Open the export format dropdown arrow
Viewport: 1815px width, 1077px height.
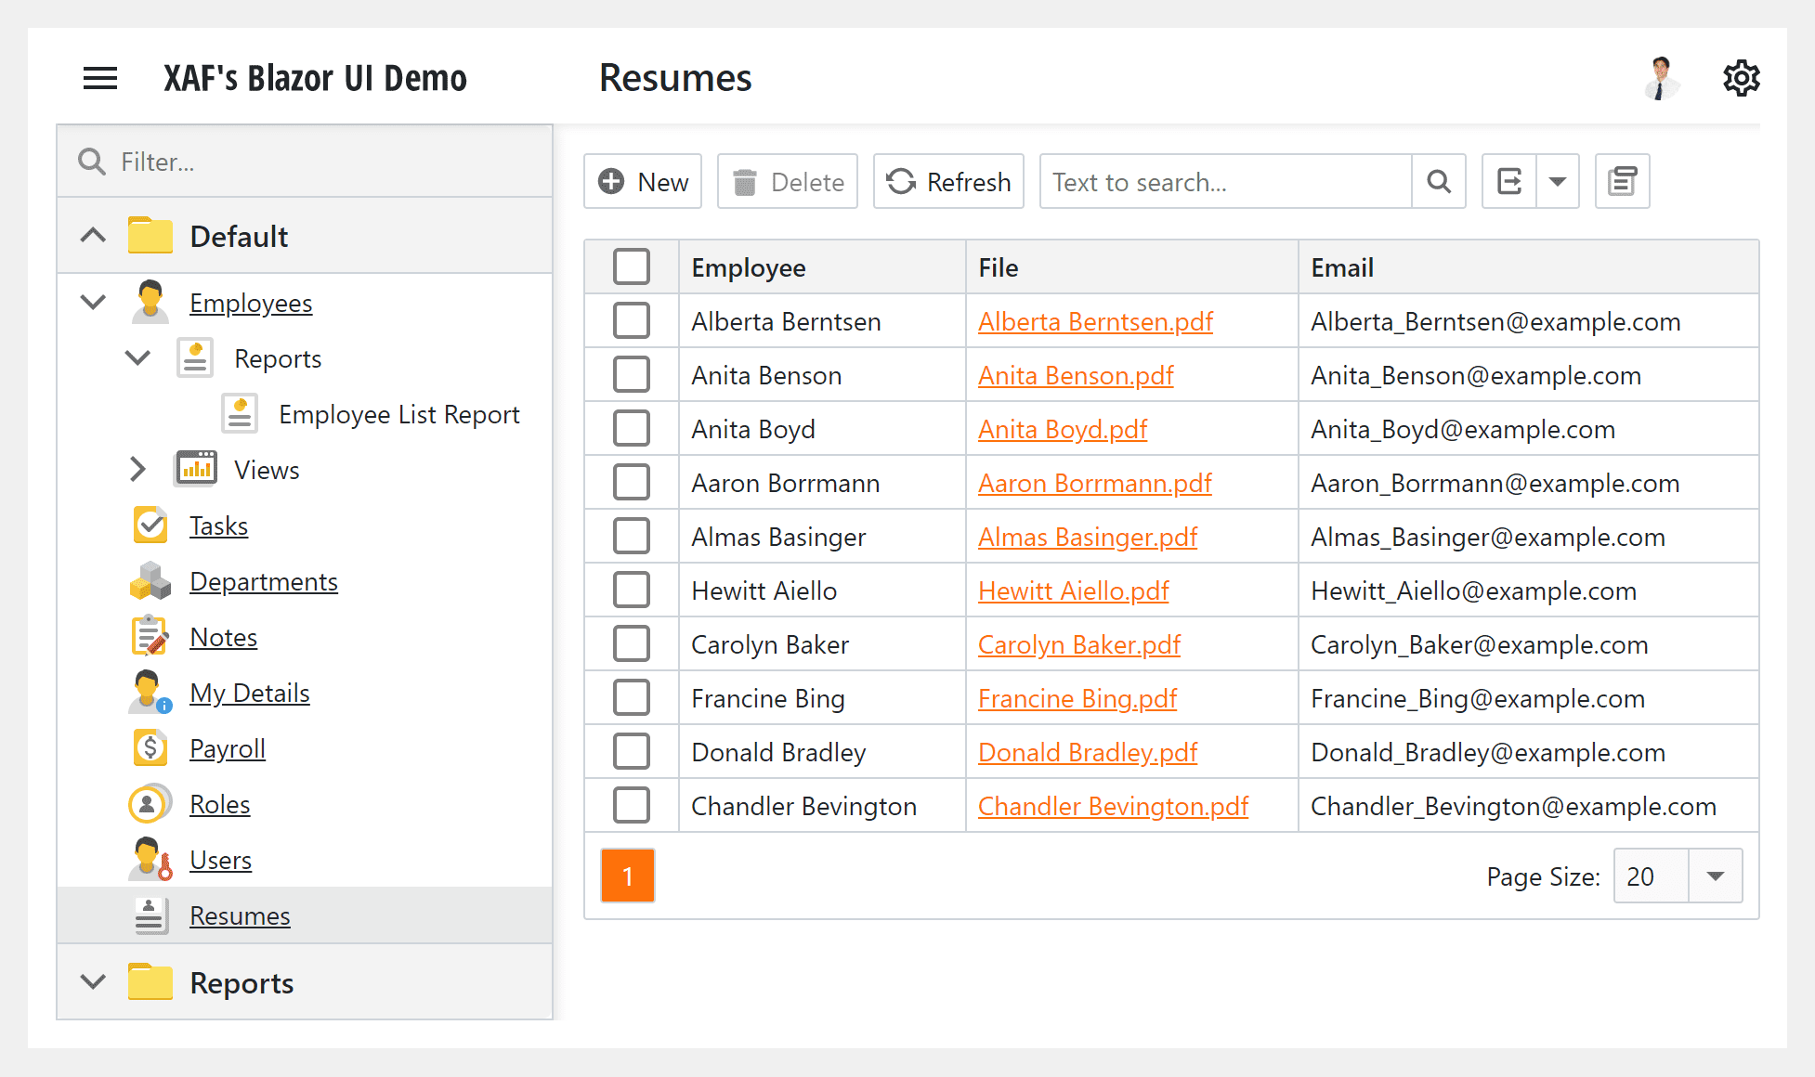point(1558,181)
